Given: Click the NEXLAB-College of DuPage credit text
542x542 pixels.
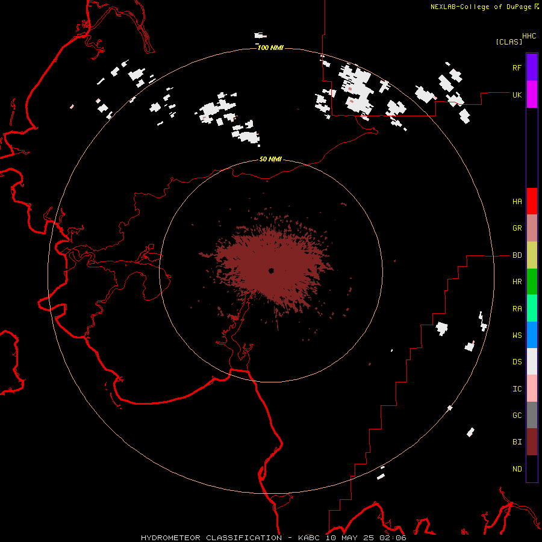Looking at the screenshot, I should pyautogui.click(x=481, y=7).
